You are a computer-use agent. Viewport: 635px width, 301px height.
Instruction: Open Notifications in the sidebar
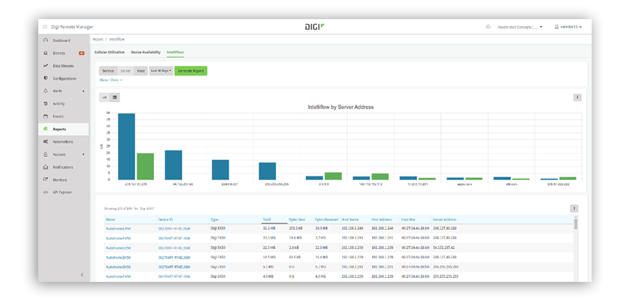[62, 167]
